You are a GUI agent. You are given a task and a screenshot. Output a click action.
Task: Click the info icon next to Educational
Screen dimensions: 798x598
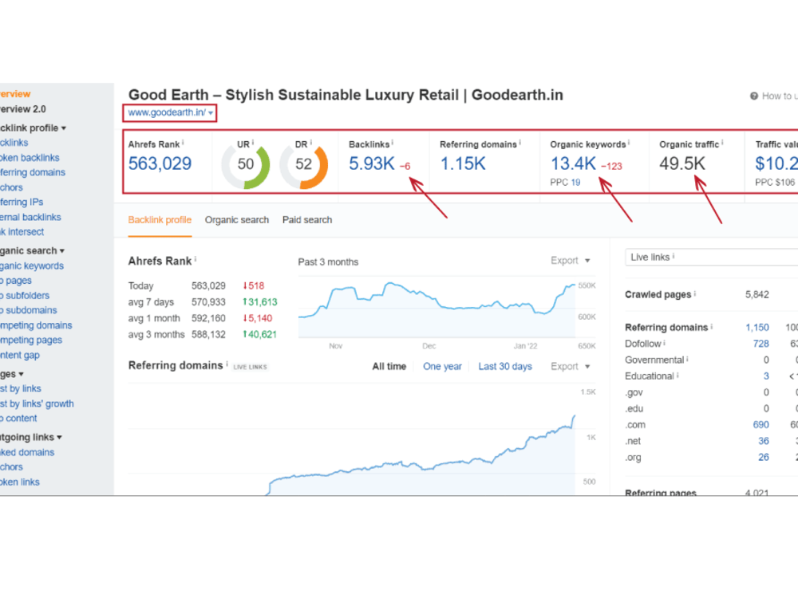coord(678,376)
